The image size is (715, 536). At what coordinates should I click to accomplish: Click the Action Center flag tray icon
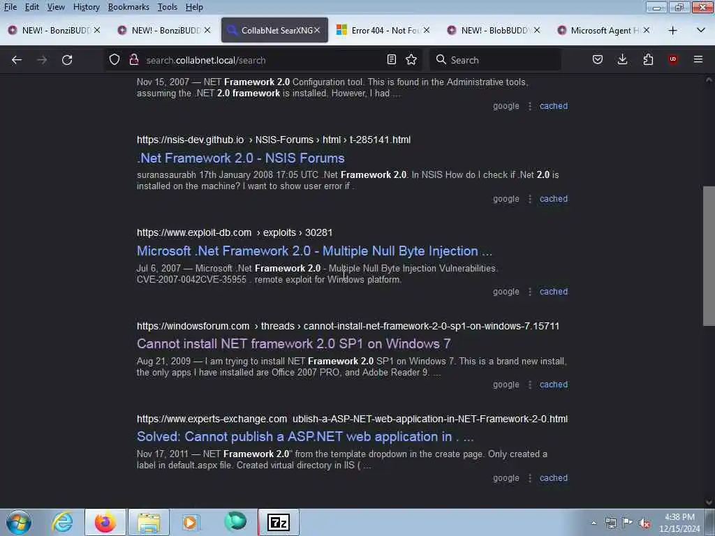(628, 523)
